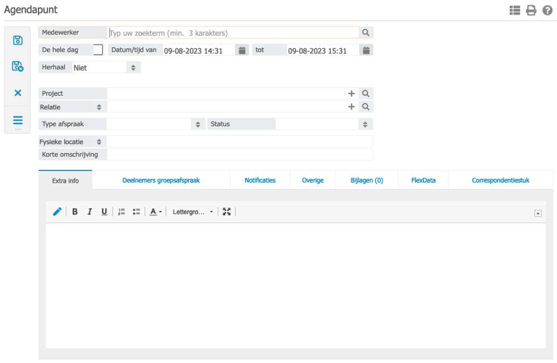Toggle bold formatting in editor
557x363 pixels.
pos(75,212)
